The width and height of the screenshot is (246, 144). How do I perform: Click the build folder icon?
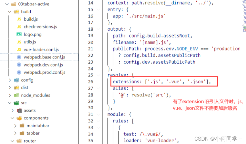point(16,12)
